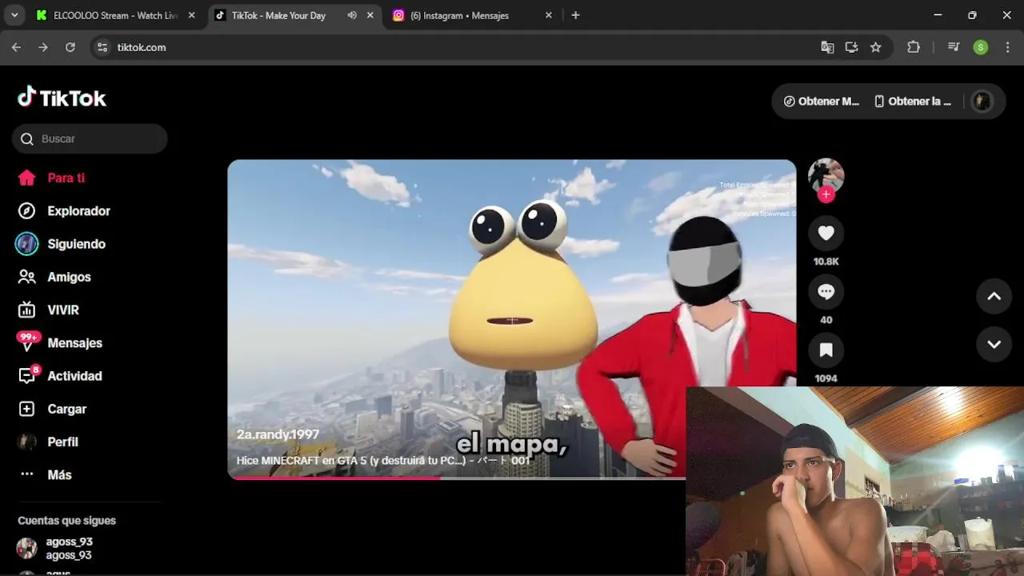The image size is (1024, 576).
Task: Expand the Más menu
Action: pos(46,474)
